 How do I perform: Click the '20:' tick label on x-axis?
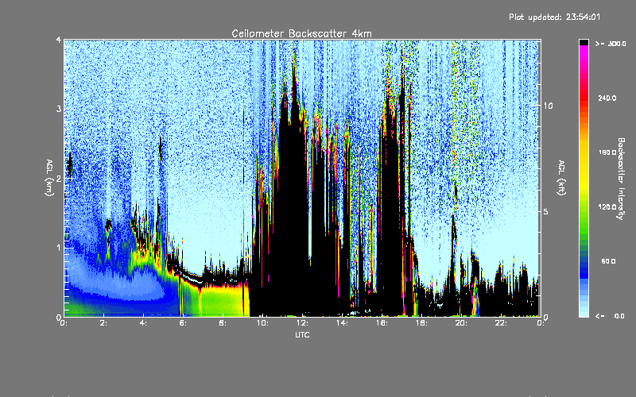461,323
